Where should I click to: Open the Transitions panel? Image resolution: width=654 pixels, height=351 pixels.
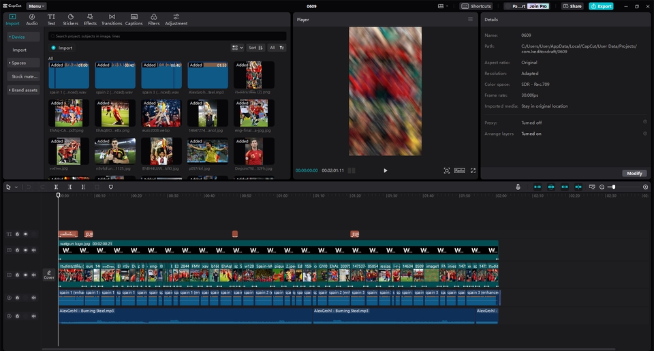[112, 19]
